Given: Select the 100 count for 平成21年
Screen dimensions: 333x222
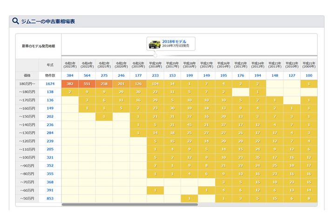Looking at the screenshot, I should (x=309, y=75).
